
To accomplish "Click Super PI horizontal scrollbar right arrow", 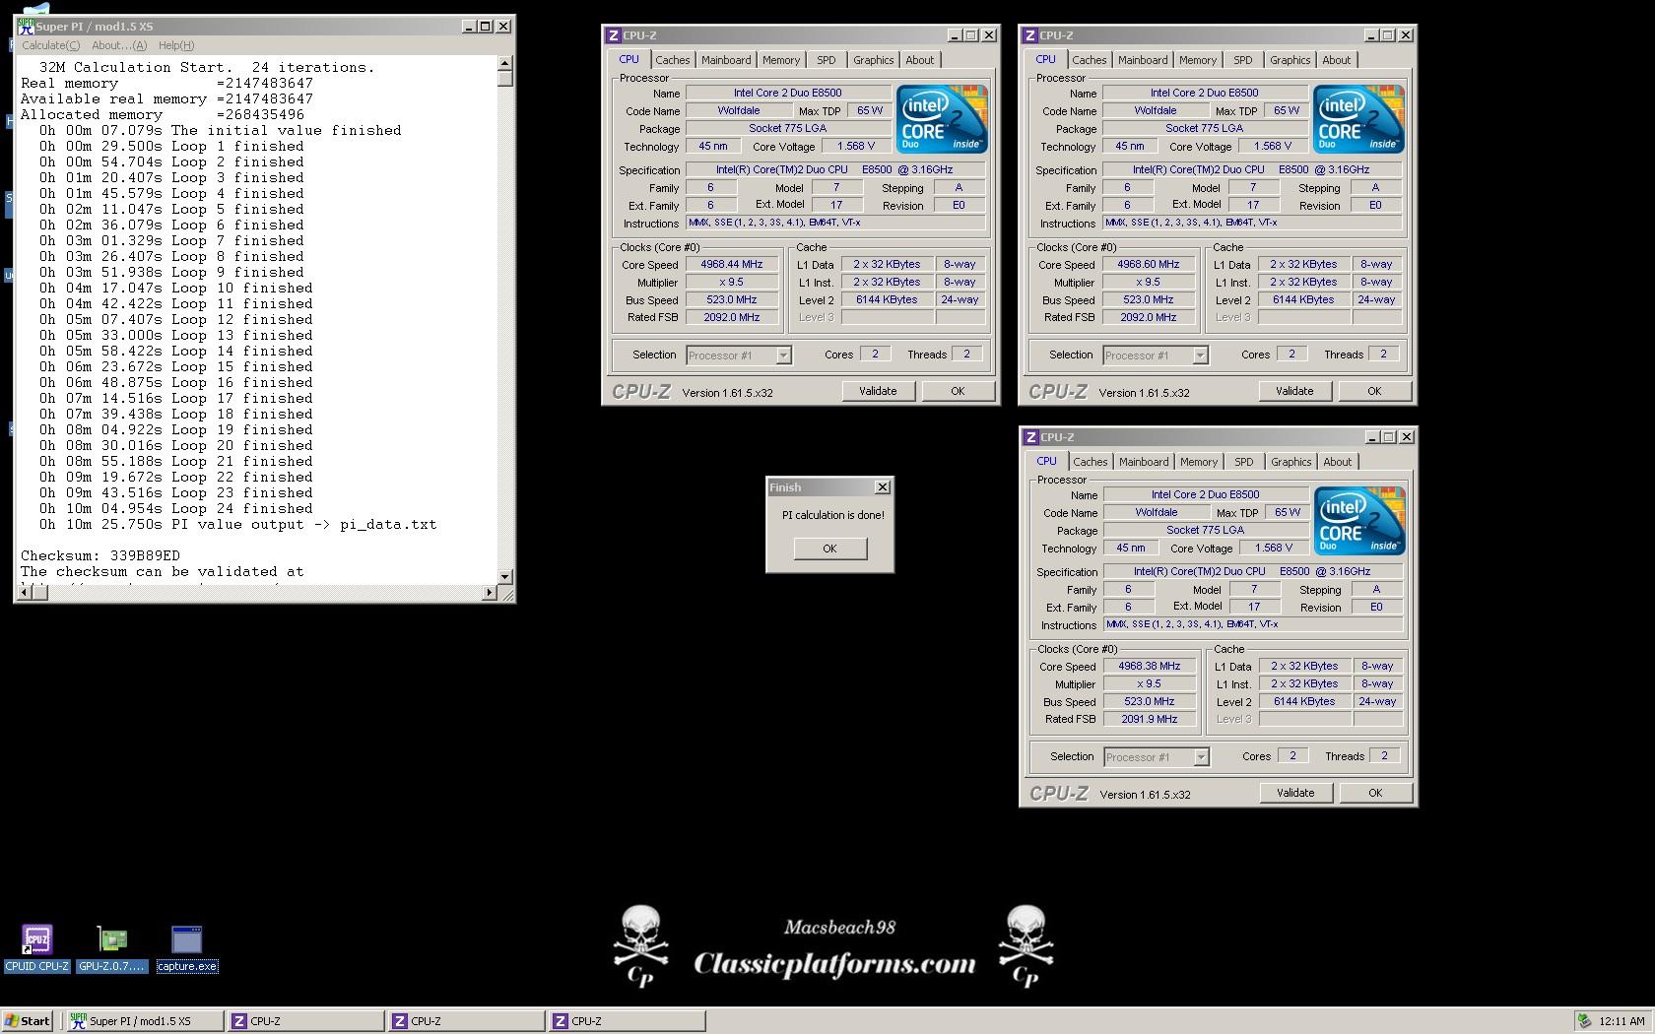I will [490, 592].
